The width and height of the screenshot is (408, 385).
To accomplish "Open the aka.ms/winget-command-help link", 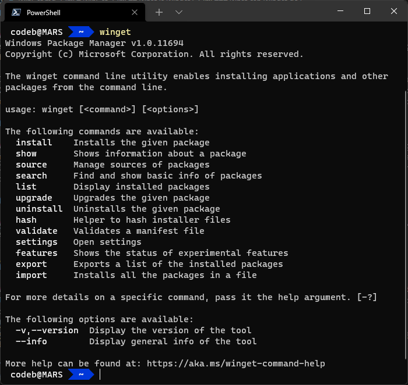I will (x=235, y=363).
